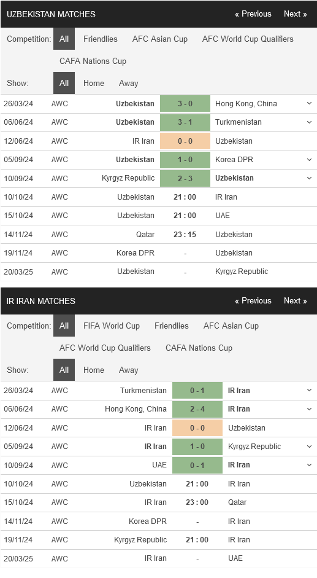Screen dimensions: 317x578
Task: Expand Uzbekistan vs Turkmenistan match chevron
Action: point(309,122)
